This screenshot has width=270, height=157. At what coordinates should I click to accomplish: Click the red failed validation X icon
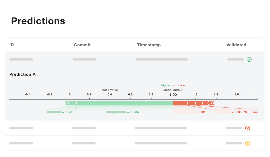point(248,128)
